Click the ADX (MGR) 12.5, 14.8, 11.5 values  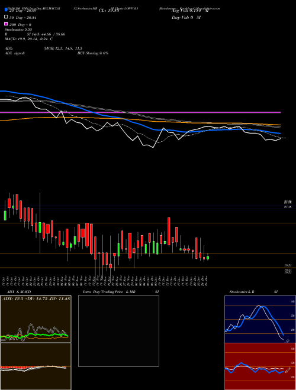pyautogui.click(x=63, y=48)
